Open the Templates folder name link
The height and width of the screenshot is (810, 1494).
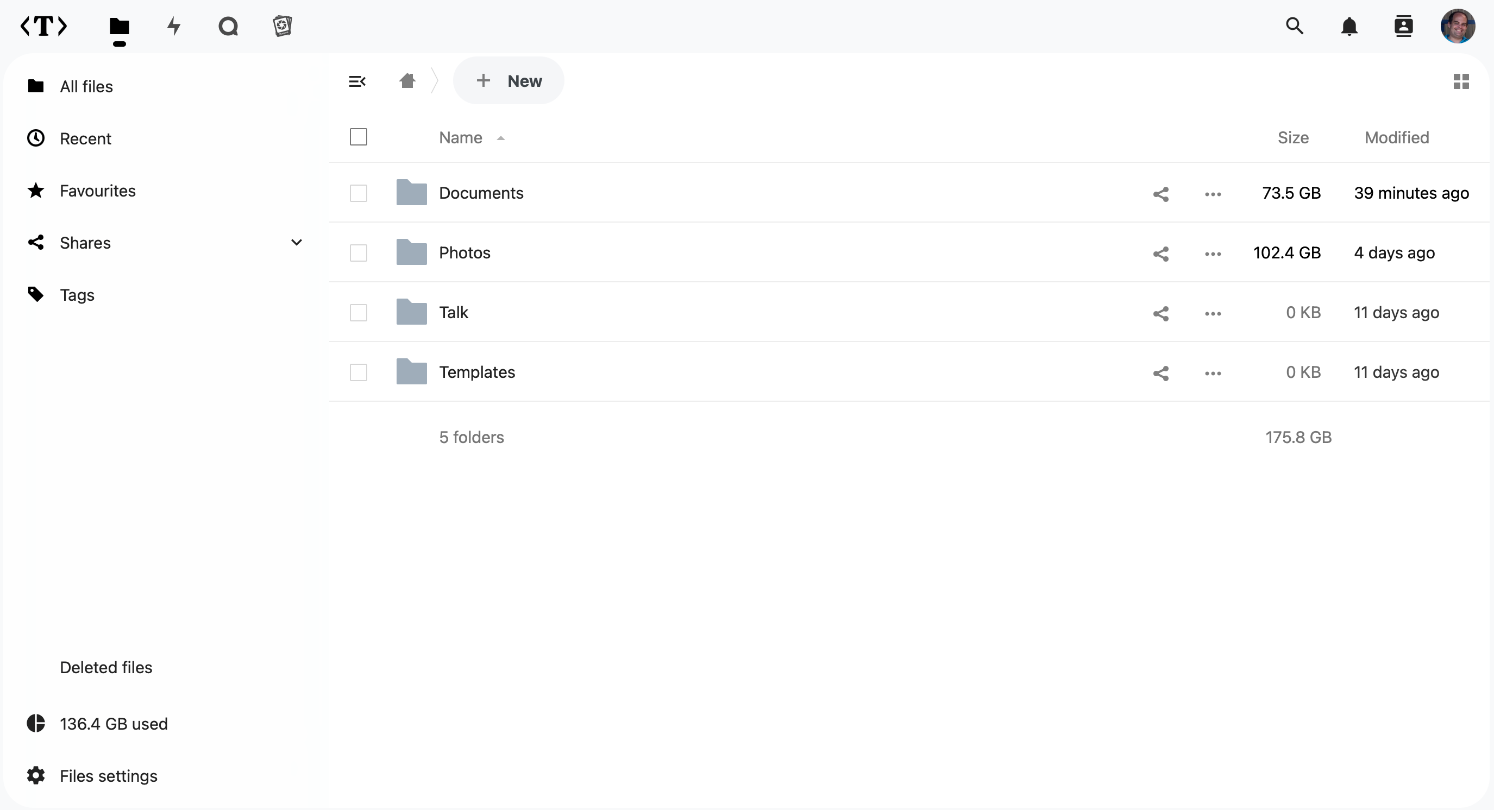[477, 372]
